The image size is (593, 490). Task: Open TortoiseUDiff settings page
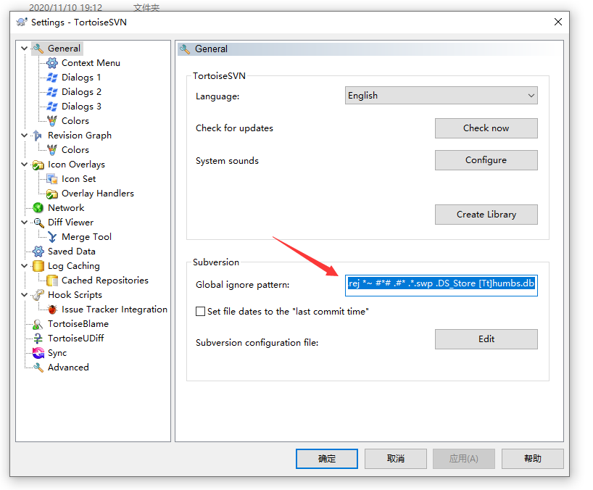coord(75,339)
